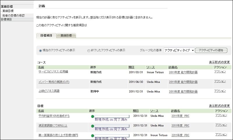
Task: Click アクション for サービスビジネス 応用編
Action: tap(220, 72)
